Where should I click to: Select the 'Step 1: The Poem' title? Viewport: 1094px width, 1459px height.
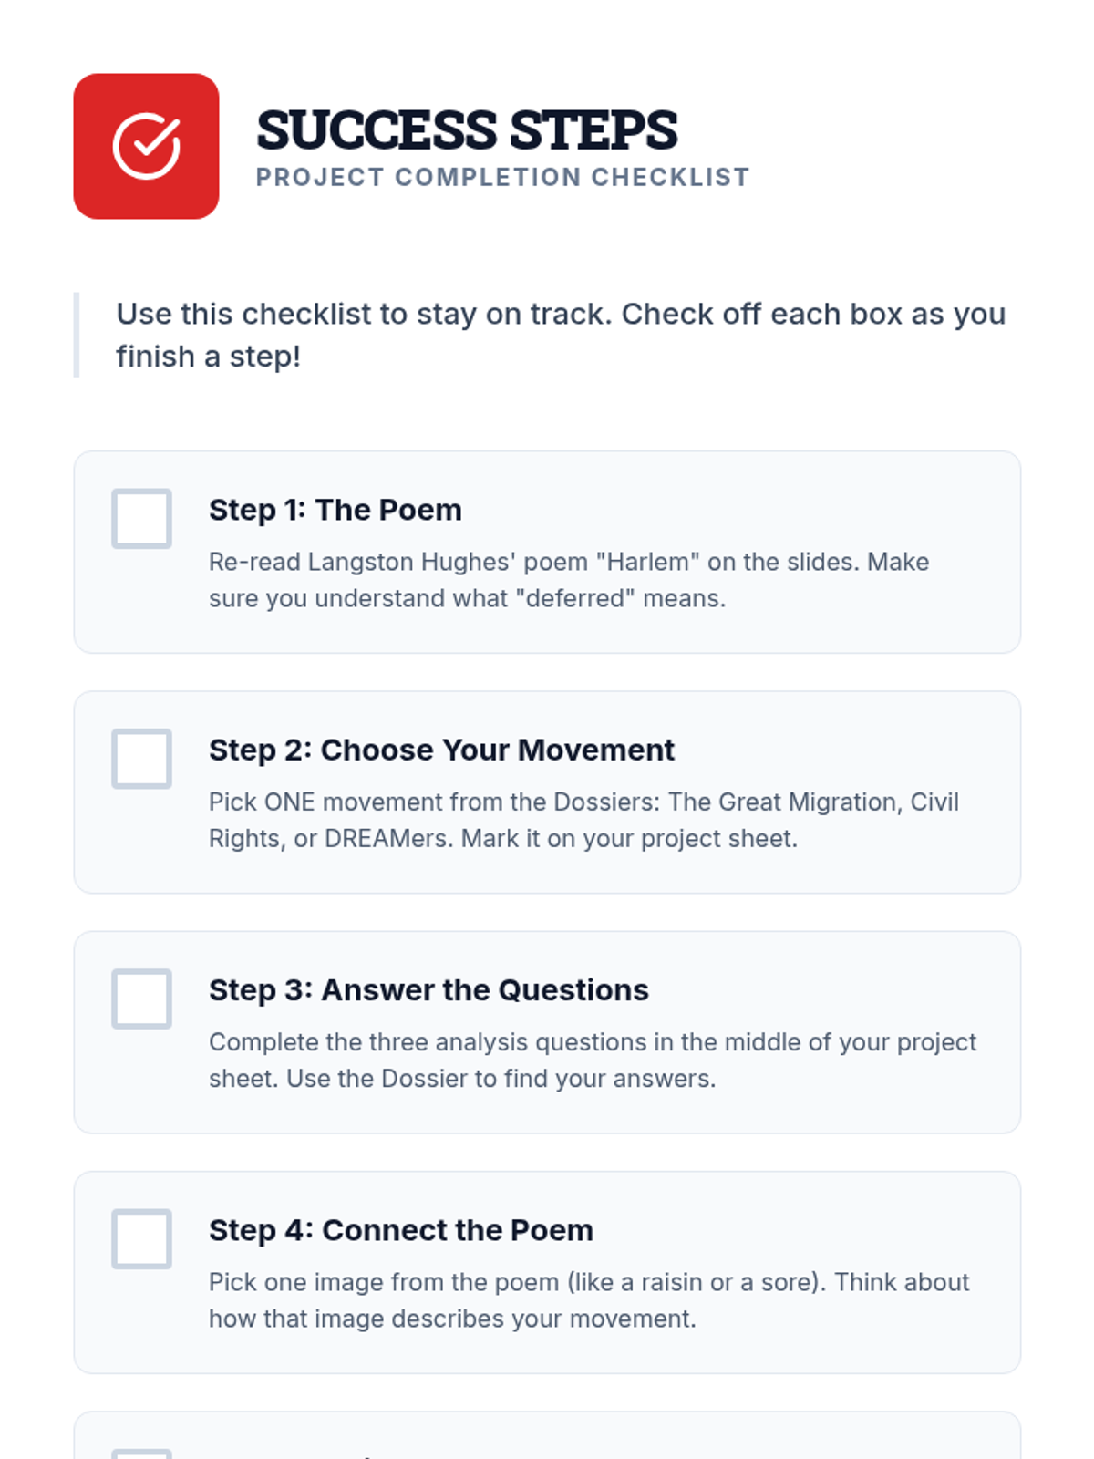[x=335, y=510]
